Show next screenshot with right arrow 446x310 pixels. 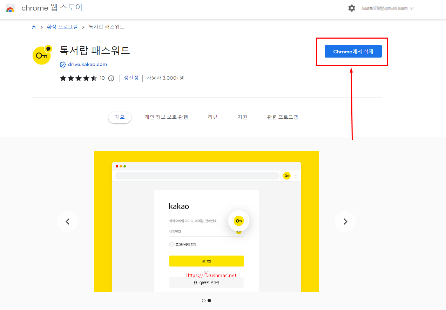(x=345, y=222)
